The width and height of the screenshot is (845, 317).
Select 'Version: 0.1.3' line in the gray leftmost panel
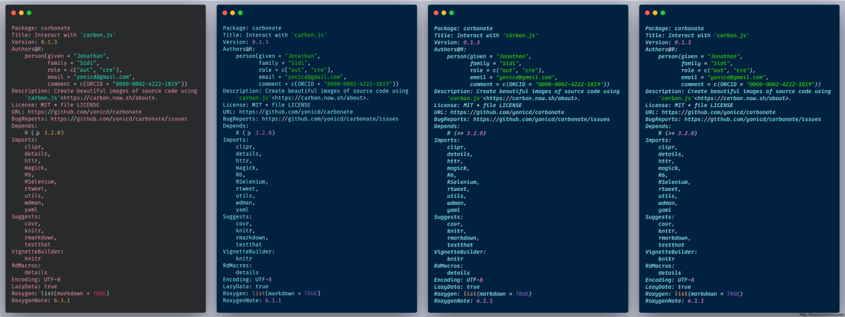pyautogui.click(x=35, y=42)
